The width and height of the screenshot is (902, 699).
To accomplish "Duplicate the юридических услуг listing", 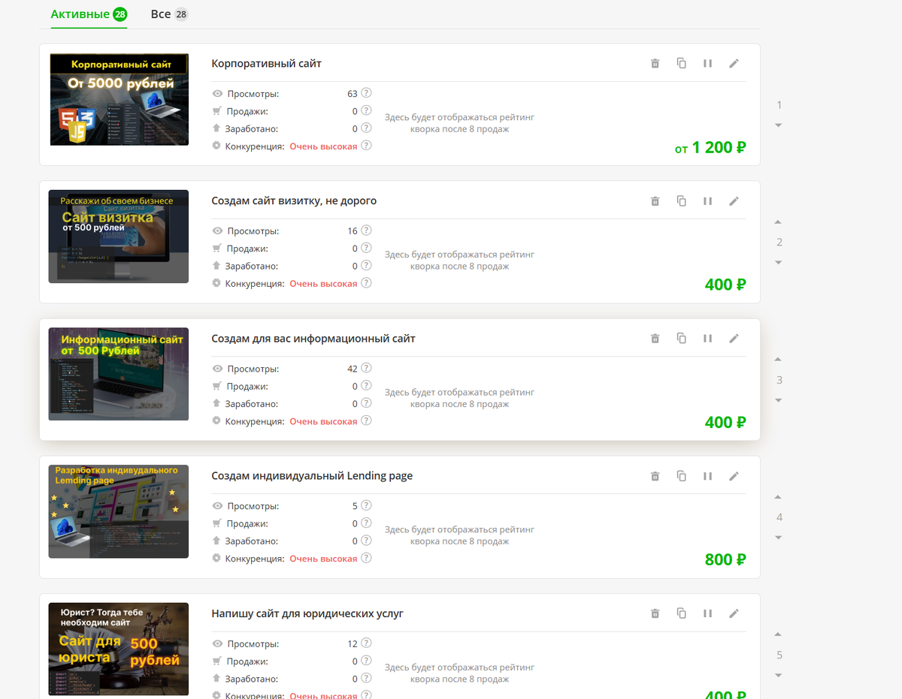I will tap(681, 613).
